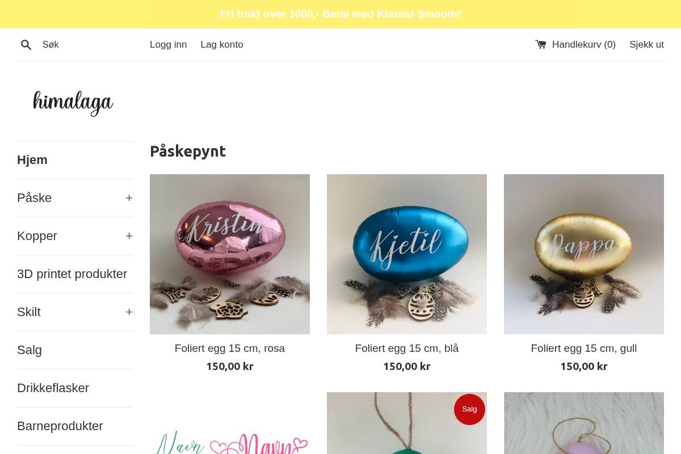The width and height of the screenshot is (681, 454).
Task: Expand the Påske submenu plus icon
Action: click(x=129, y=198)
